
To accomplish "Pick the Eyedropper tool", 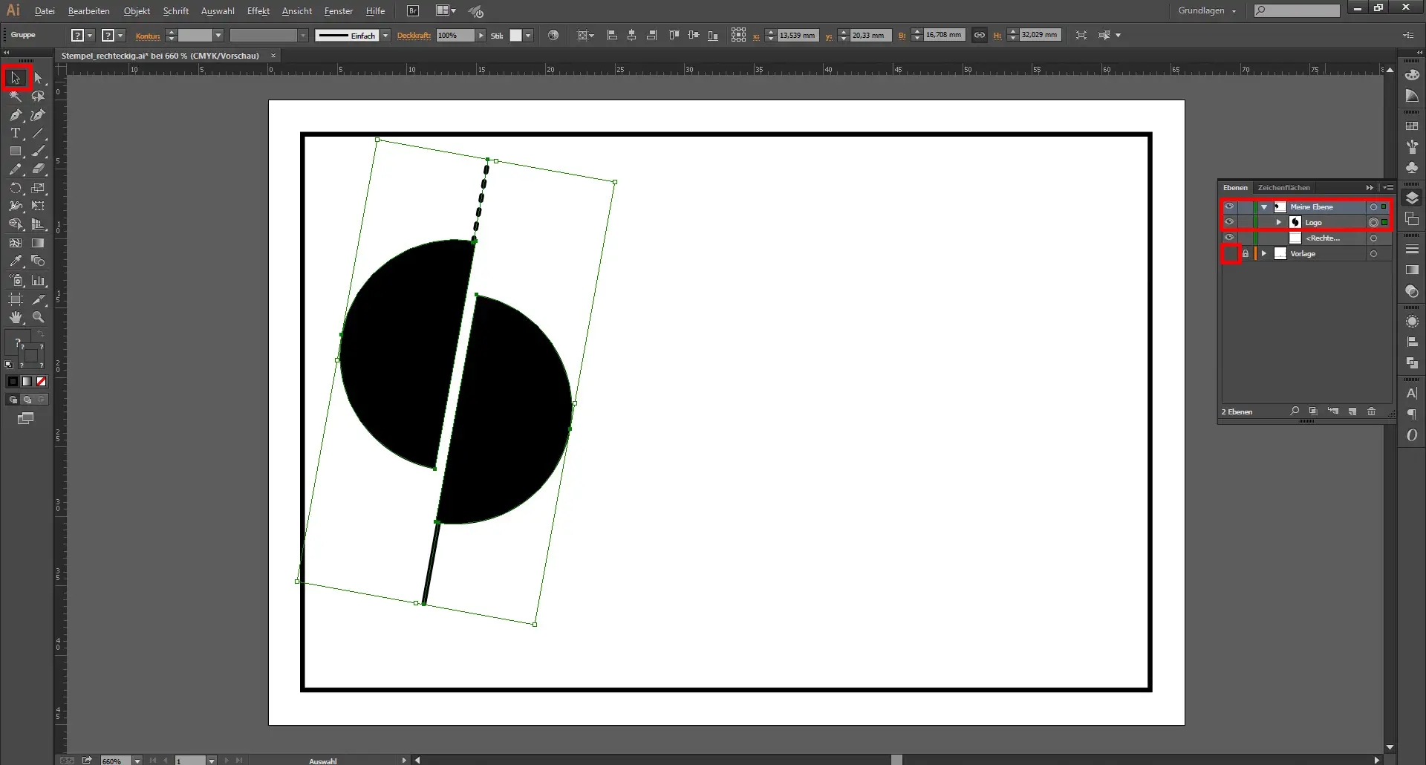I will 16,261.
